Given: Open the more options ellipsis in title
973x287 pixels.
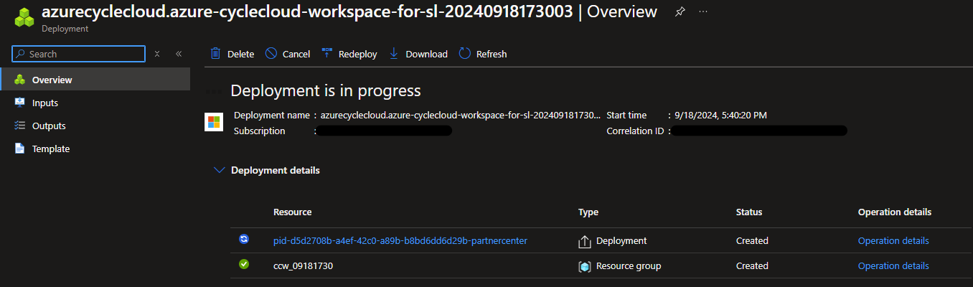Looking at the screenshot, I should click(703, 12).
